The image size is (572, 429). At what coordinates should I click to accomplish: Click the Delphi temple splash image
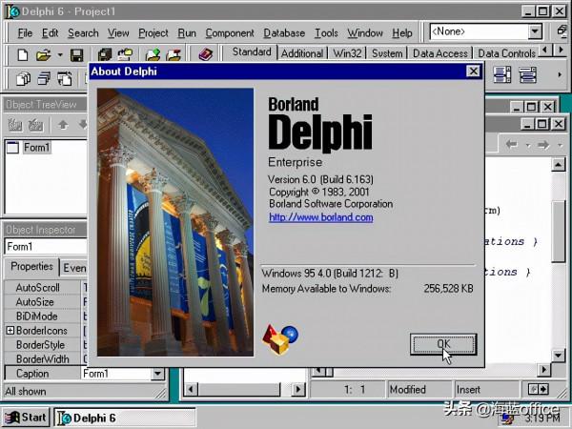(175, 222)
